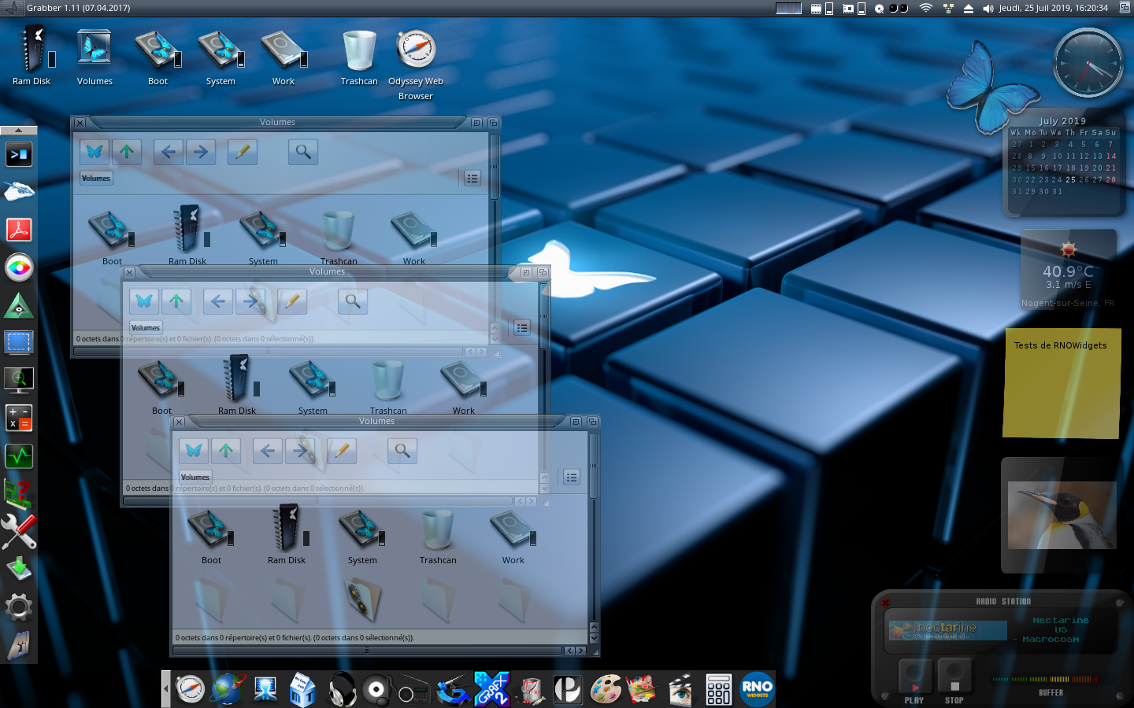This screenshot has height=708, width=1134.
Task: Go to parent in front Volumes window
Action: click(x=226, y=450)
